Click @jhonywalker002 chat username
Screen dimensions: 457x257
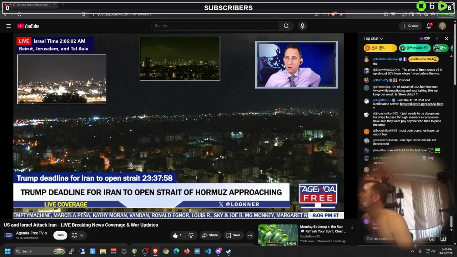[385, 114]
